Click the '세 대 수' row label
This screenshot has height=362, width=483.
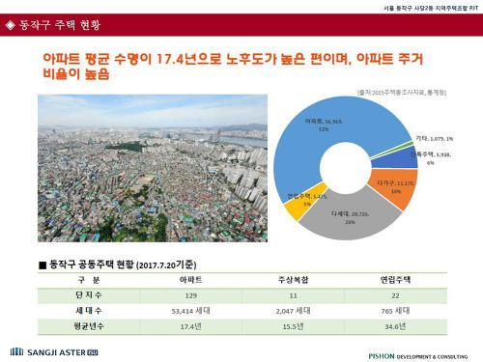click(x=89, y=311)
